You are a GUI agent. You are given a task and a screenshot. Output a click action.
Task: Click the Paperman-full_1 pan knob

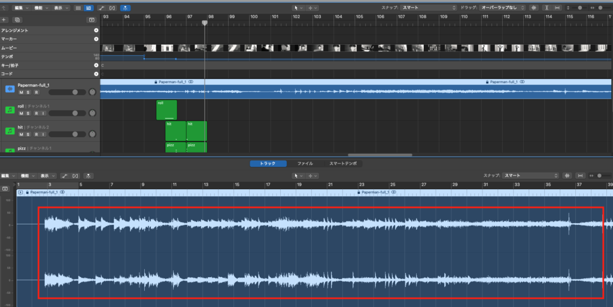92,92
